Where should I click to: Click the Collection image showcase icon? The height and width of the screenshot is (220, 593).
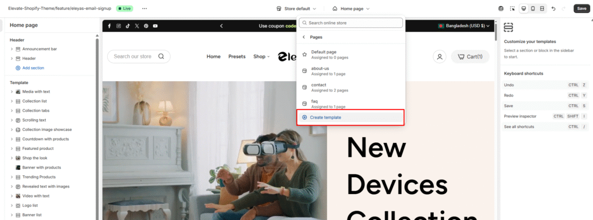coord(18,129)
